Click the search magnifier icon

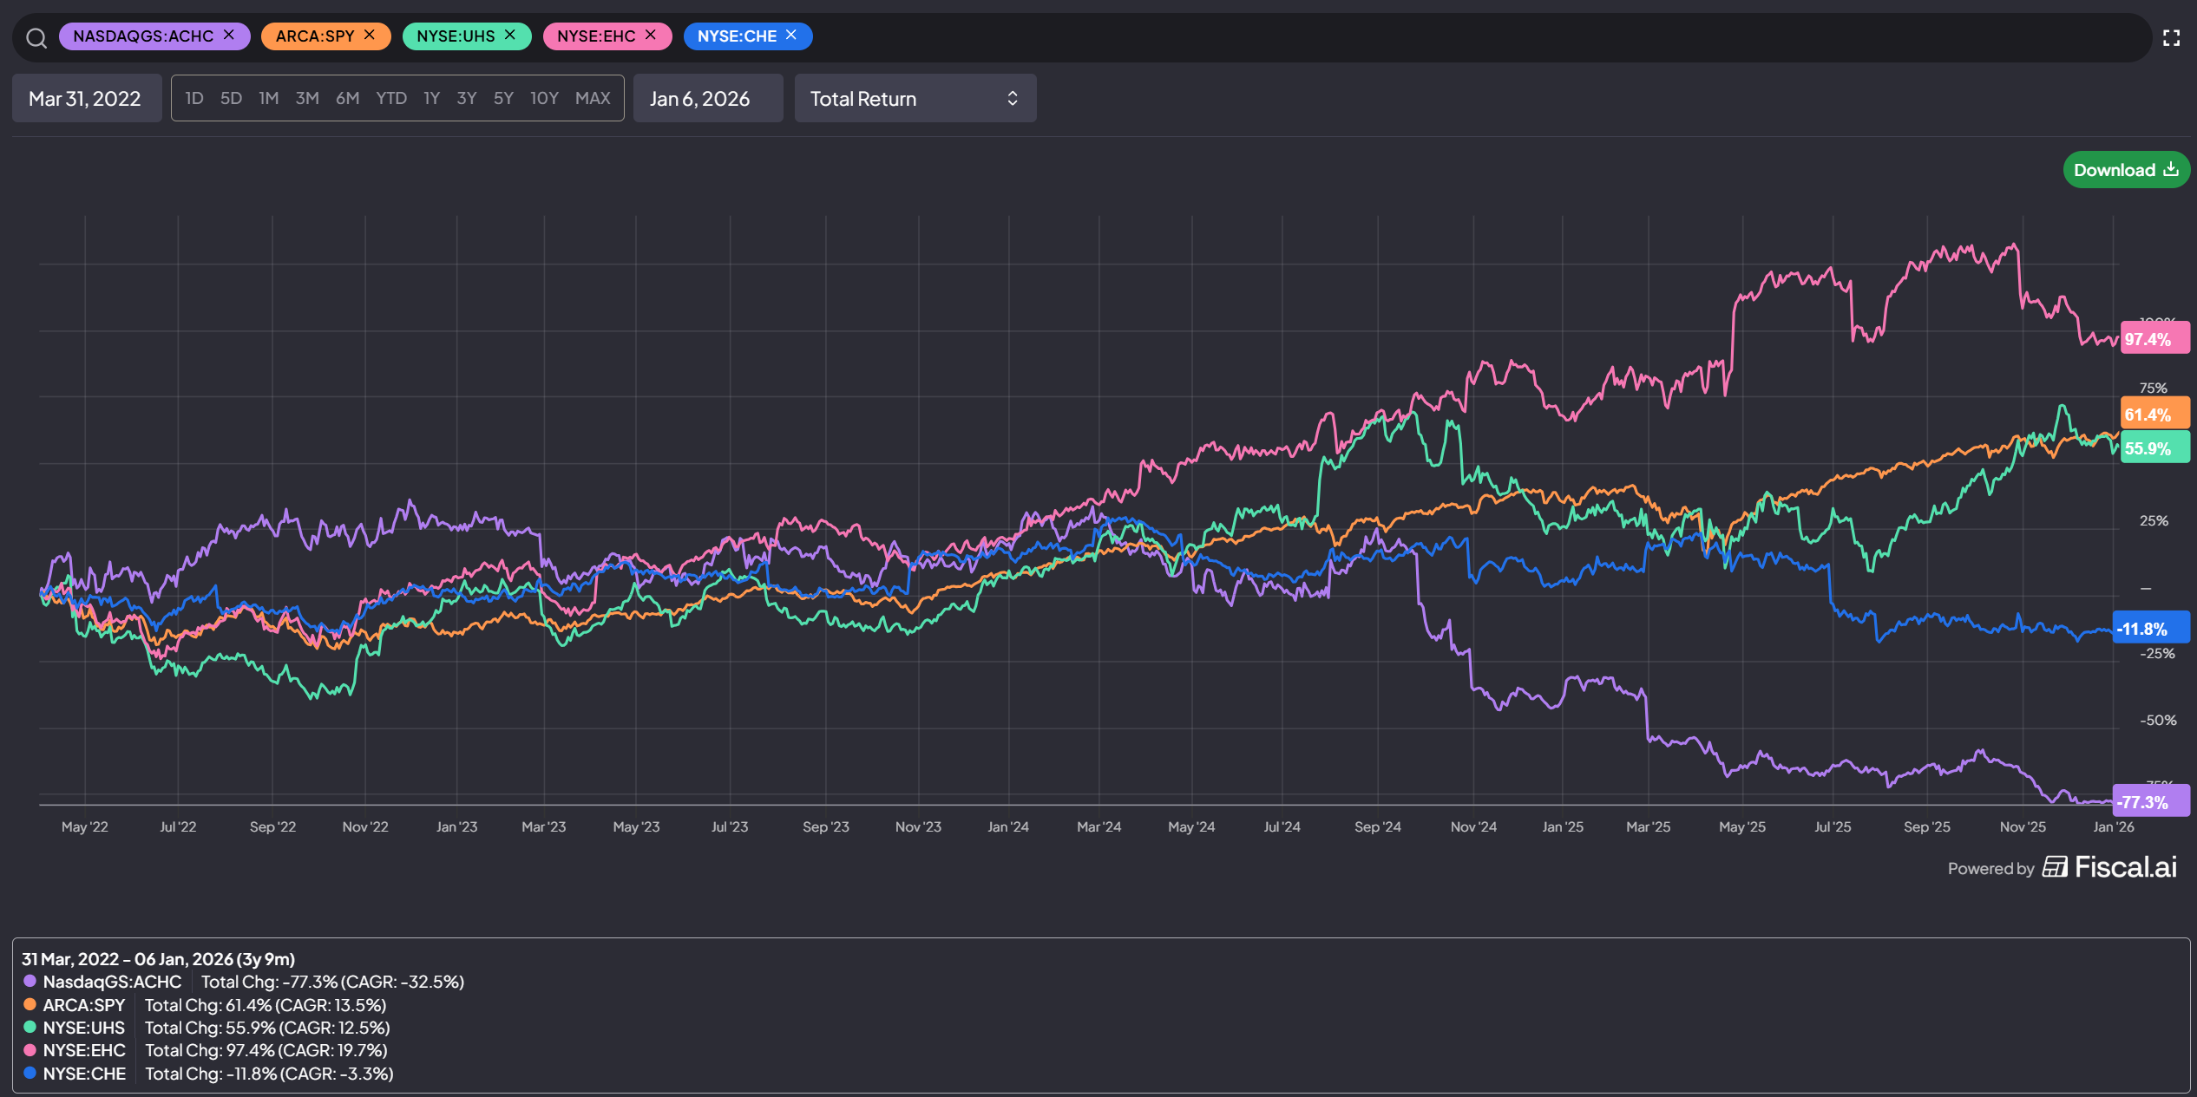(x=36, y=37)
